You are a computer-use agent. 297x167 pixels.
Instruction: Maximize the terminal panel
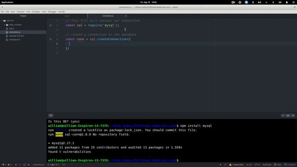point(288,116)
